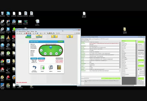147x101 pixels.
Task: Open the Videos music-note icon
Action: (51, 67)
